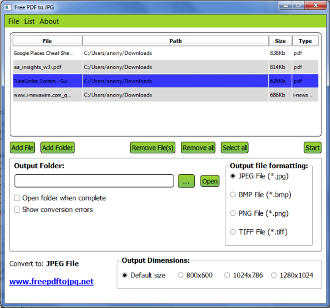
Task: Select BMP File output format
Action: coord(233,194)
